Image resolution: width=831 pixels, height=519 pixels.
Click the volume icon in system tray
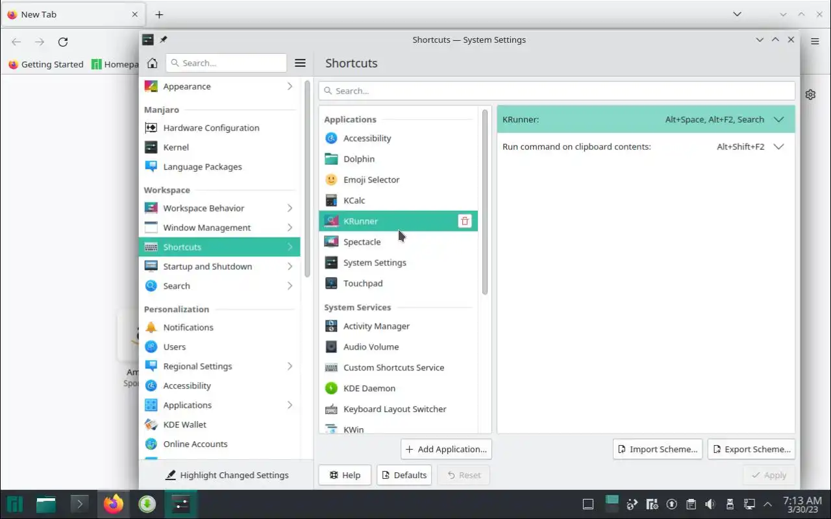tap(710, 504)
